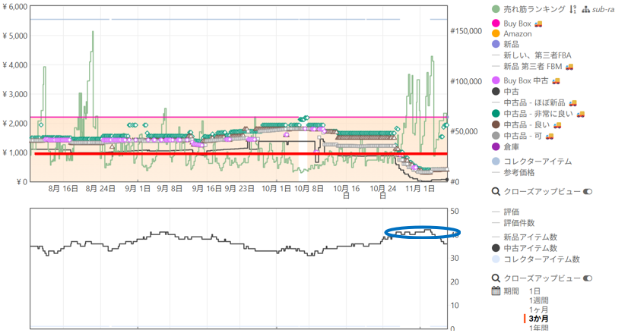Click the upper クローズアップビュー magnifier icon
The image size is (631, 336).
[x=496, y=192]
